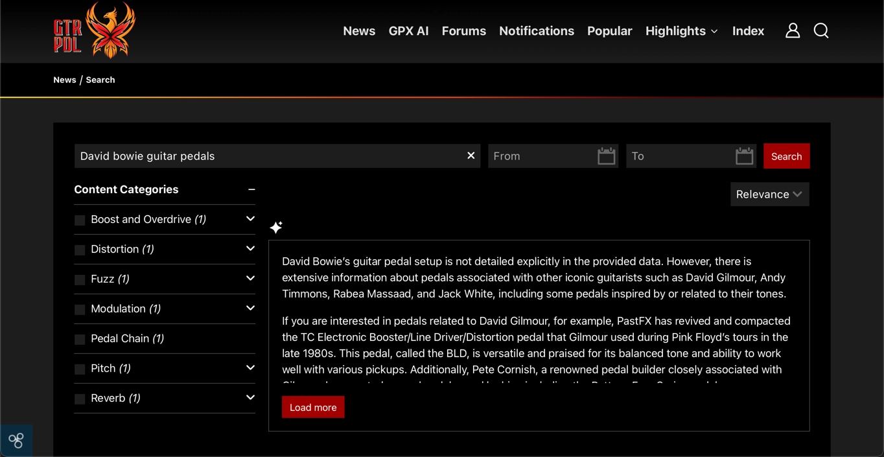Expand the Boost and Overdrive chevron

tap(250, 218)
